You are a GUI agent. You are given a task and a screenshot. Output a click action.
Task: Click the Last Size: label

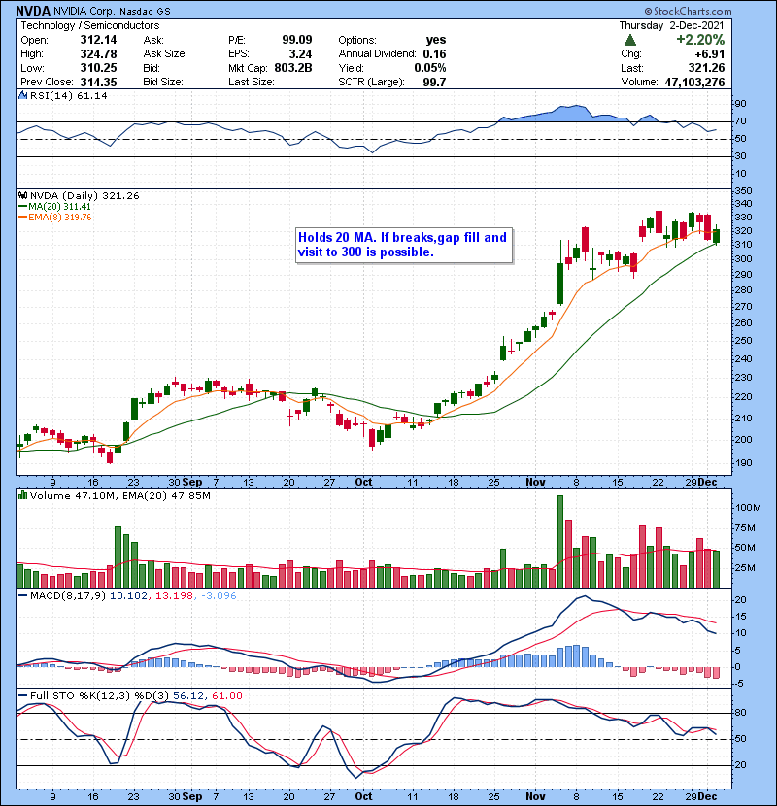point(252,83)
